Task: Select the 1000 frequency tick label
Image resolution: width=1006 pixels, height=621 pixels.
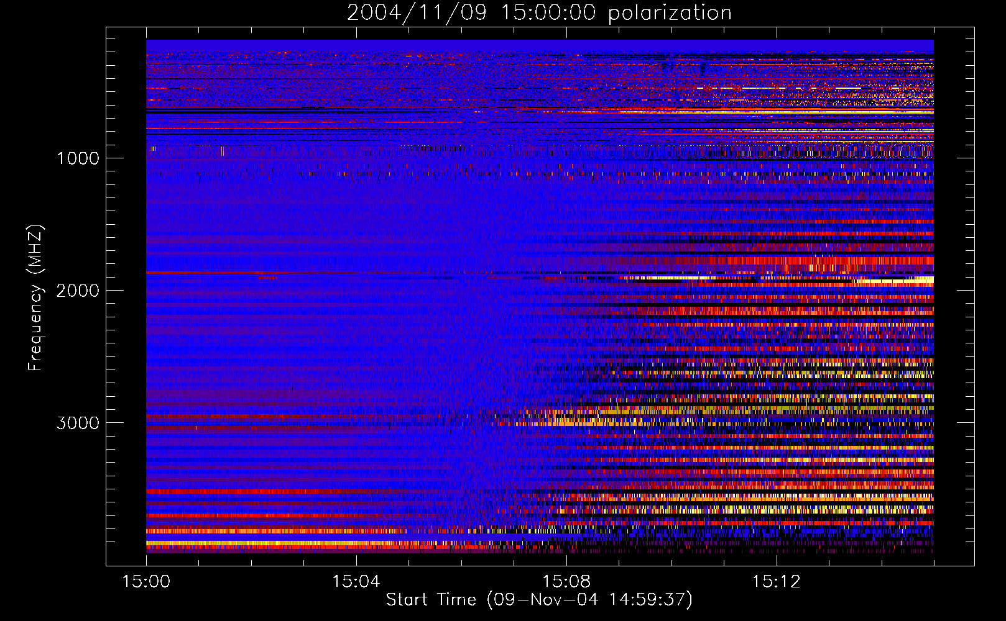Action: [78, 158]
